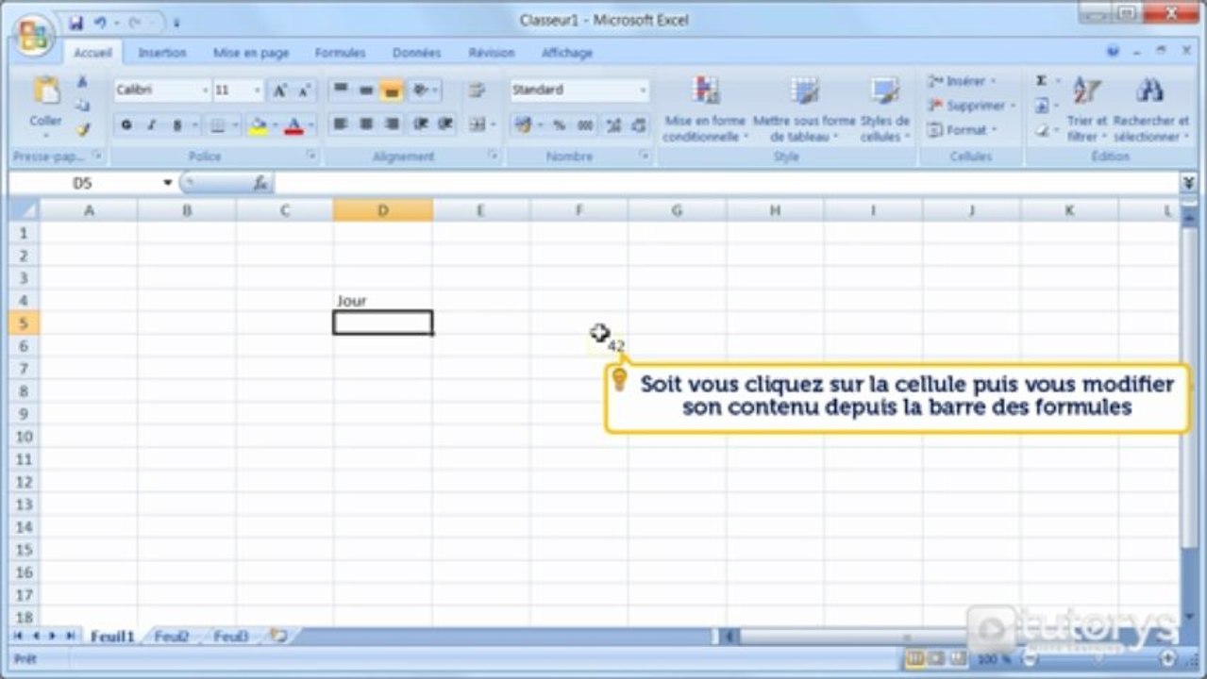1207x679 pixels.
Task: Align text to the middle of the cell
Action: tap(366, 91)
